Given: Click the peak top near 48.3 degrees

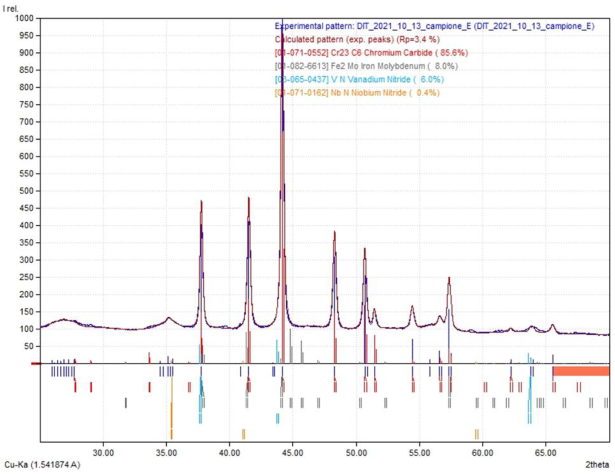Looking at the screenshot, I should (334, 232).
